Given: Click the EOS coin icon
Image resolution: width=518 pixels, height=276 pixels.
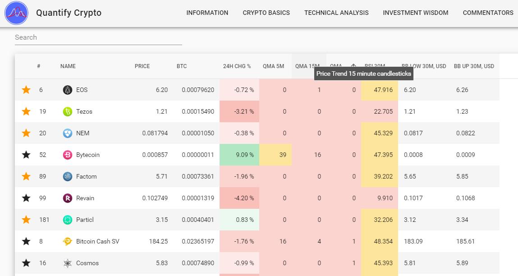Looking at the screenshot, I should click(67, 90).
